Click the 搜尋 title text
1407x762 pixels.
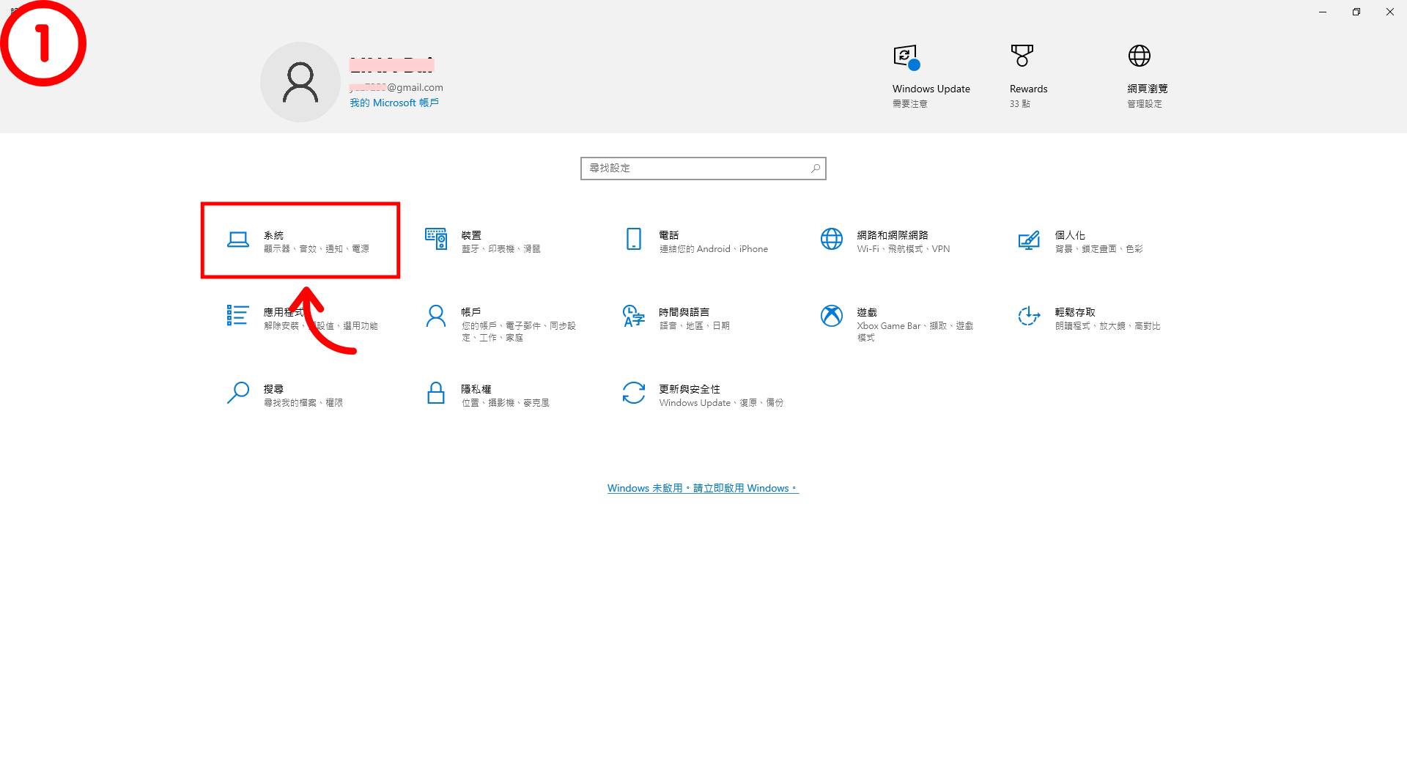274,389
